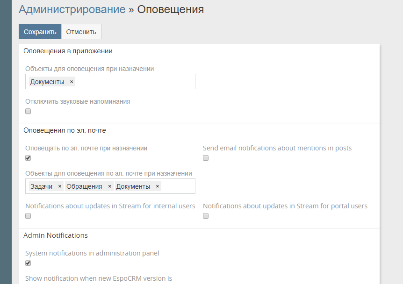Select the Обращения tag label

point(84,186)
